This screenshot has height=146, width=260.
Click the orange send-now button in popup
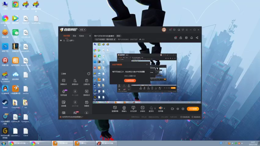coord(130,80)
